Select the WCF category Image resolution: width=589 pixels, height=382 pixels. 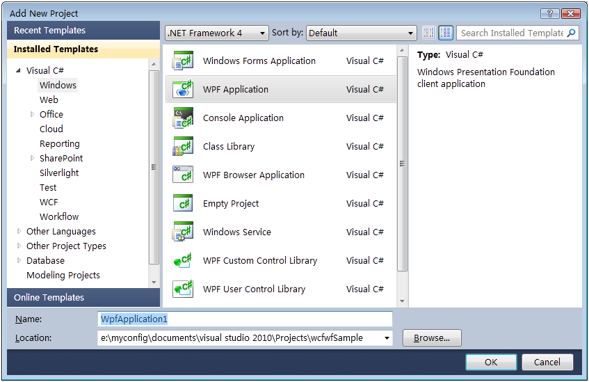pyautogui.click(x=49, y=202)
